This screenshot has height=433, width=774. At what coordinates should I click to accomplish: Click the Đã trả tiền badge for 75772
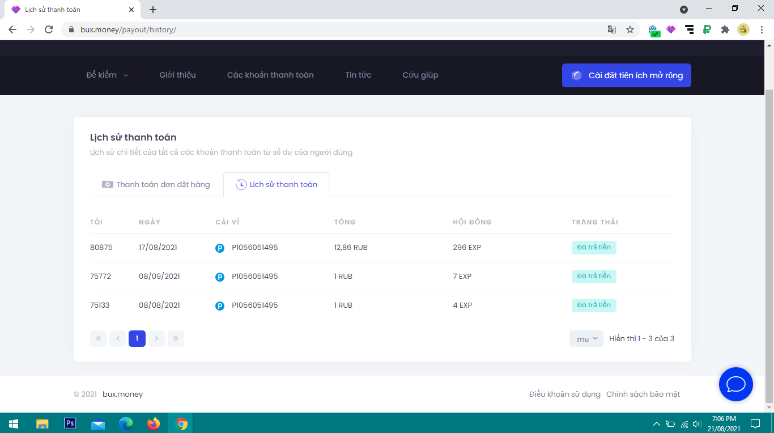pos(594,277)
